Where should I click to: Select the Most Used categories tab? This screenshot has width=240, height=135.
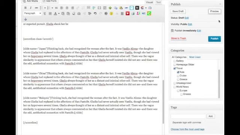point(195,57)
